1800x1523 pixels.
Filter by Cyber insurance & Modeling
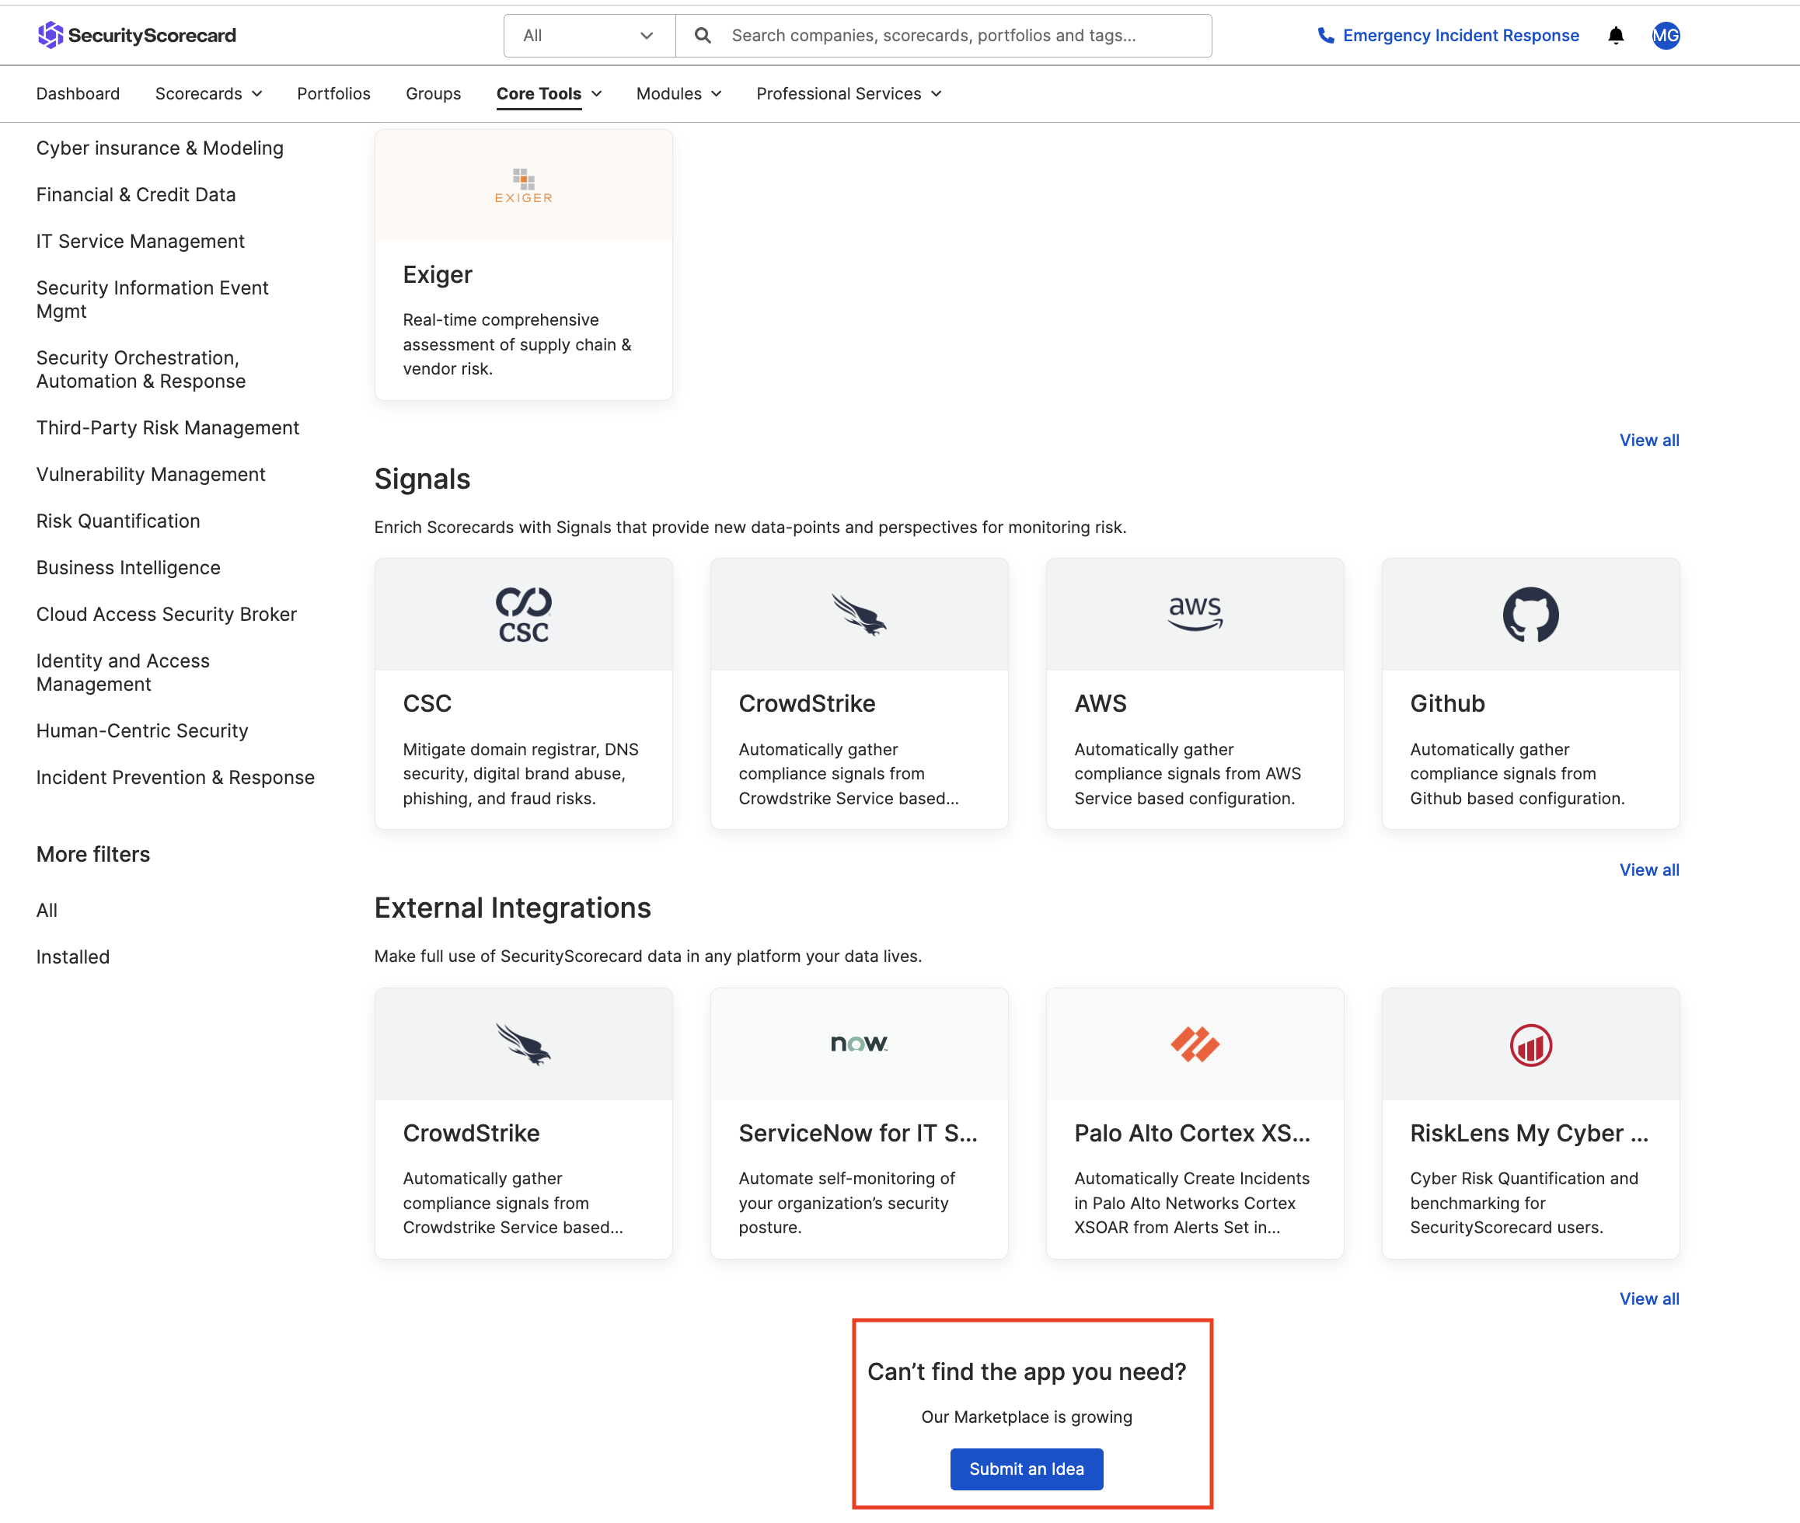(160, 148)
